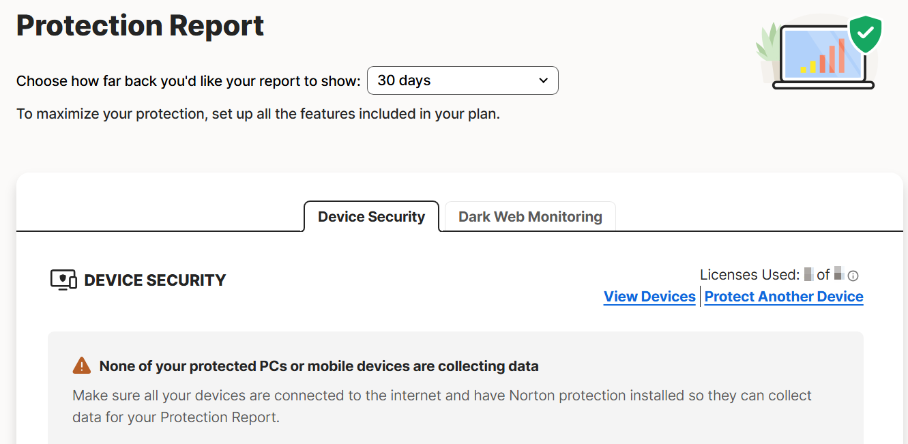908x444 pixels.
Task: Click the Protection Report heading
Action: 140,25
